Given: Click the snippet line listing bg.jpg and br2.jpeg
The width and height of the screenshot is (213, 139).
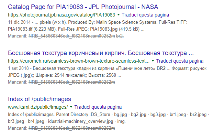Looking at the screenshot, I should (x=109, y=115).
